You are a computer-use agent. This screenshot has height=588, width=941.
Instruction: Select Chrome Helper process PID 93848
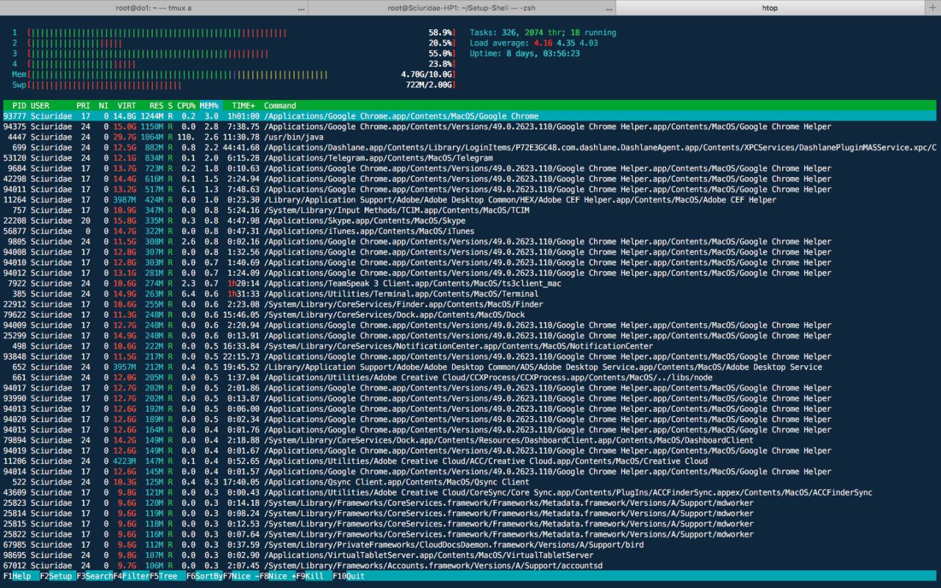coord(470,356)
